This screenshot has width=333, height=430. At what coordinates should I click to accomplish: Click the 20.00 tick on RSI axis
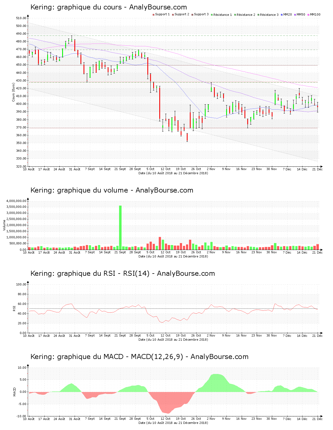pos(22,323)
